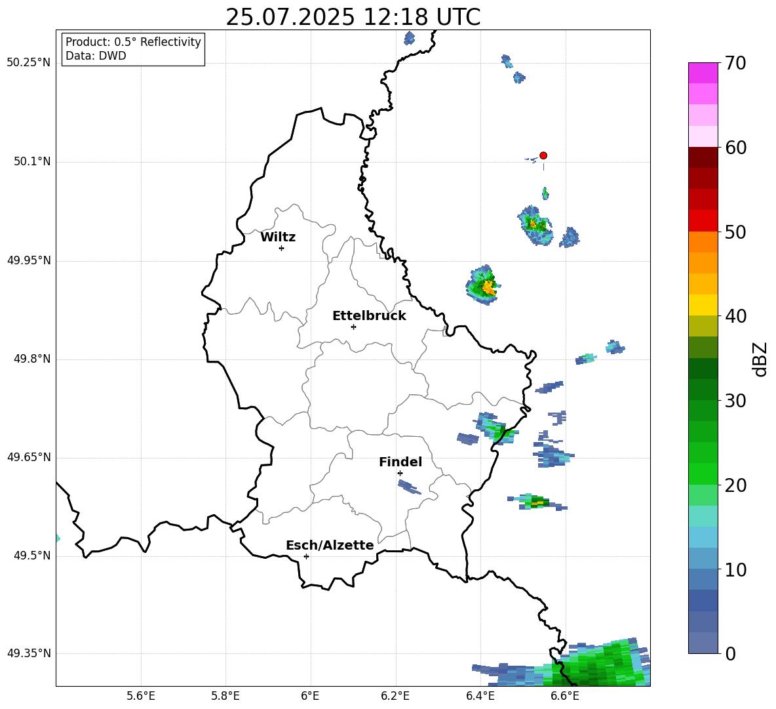Click the Ettelbruck station cross marker
Viewport: 776px width, 709px height.
tap(353, 327)
